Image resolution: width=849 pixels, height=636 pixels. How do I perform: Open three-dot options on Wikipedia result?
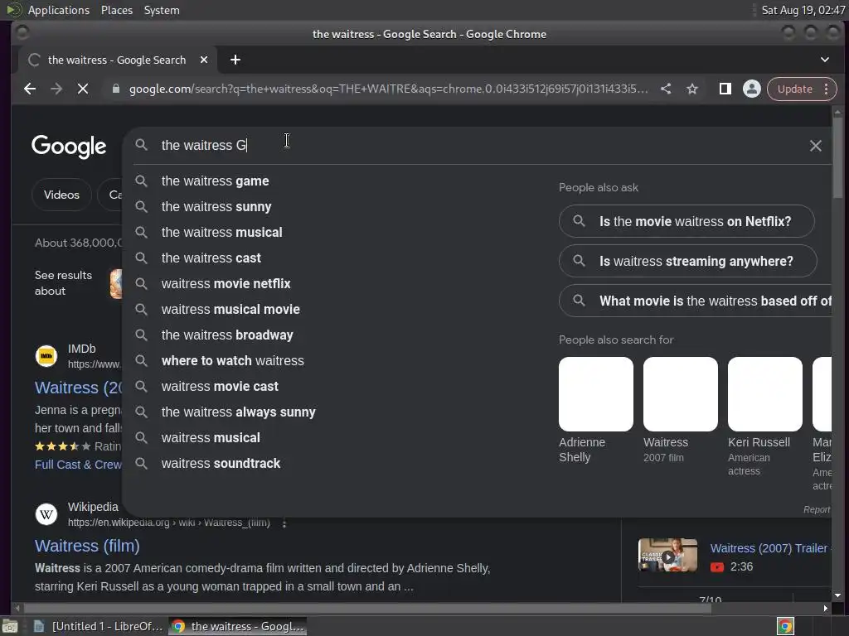(x=284, y=523)
